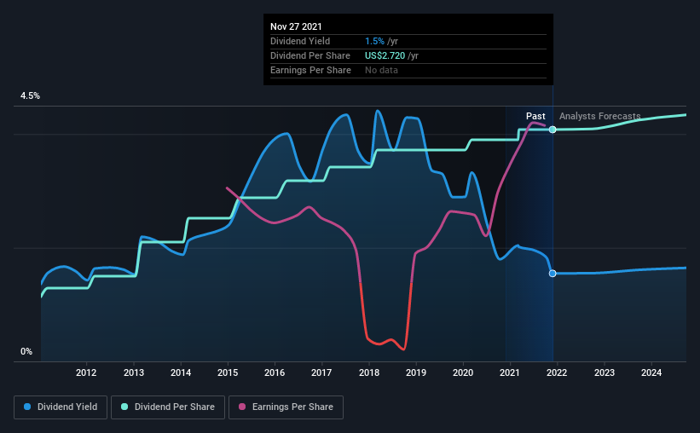700x433 pixels.
Task: Click the 1.5% Dividend Yield value in tooltip
Action: click(x=374, y=41)
